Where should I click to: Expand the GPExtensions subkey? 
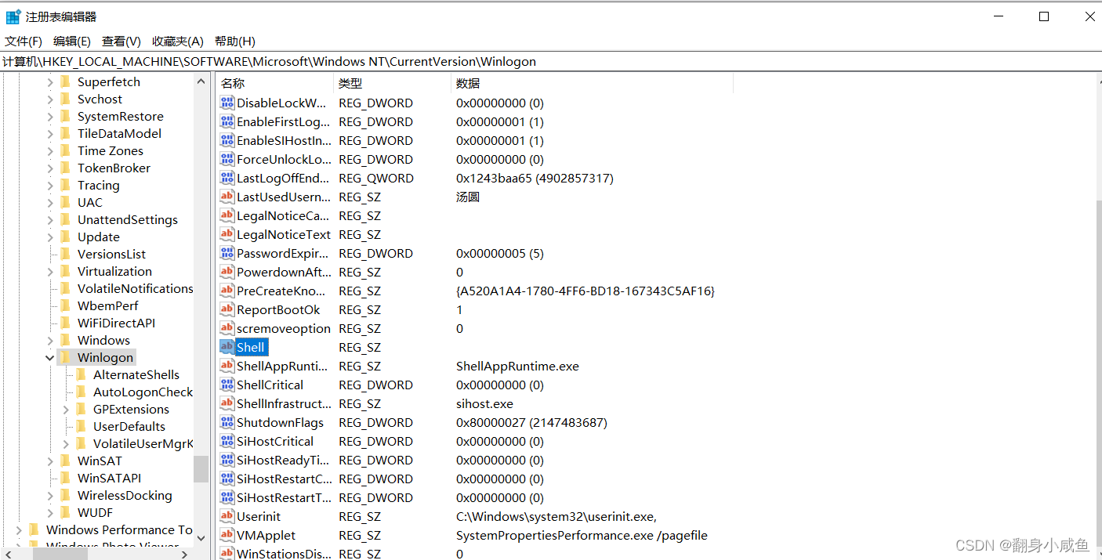point(66,410)
